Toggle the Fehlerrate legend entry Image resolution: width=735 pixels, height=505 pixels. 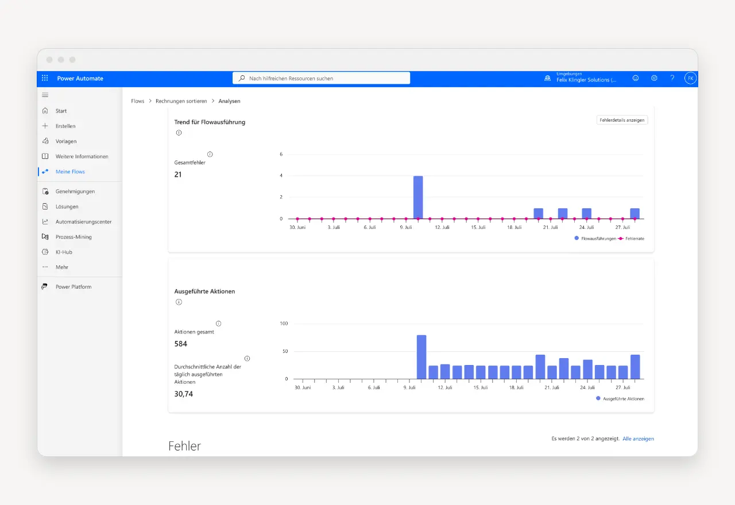click(630, 238)
